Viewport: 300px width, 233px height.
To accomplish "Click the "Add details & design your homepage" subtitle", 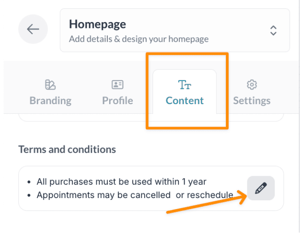I will [x=138, y=39].
